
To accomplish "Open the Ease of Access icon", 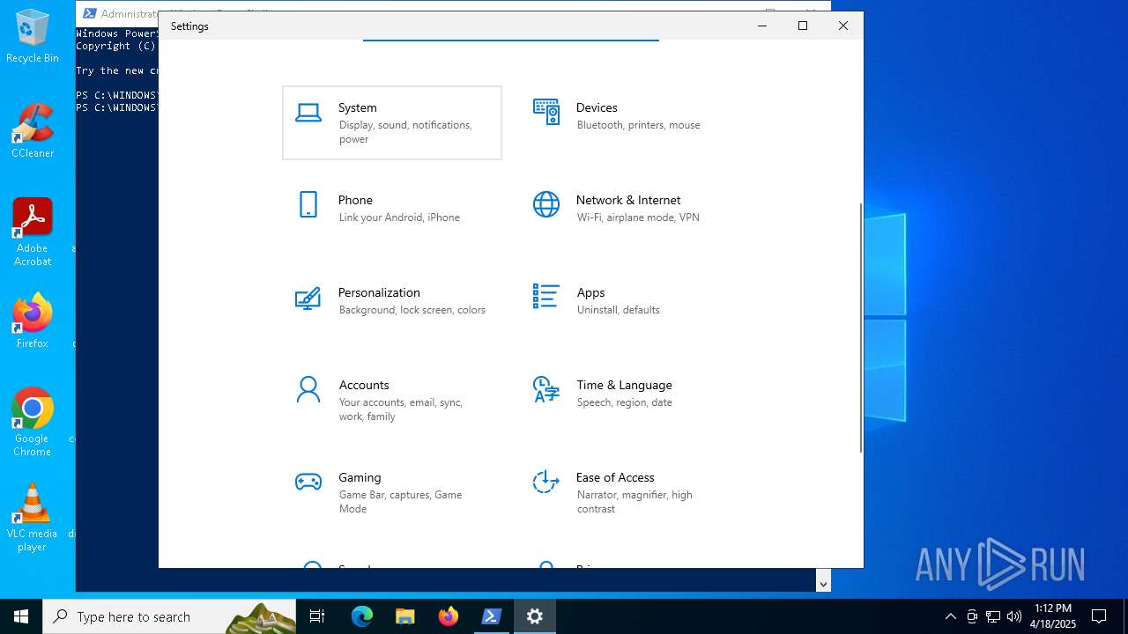I will pos(546,482).
